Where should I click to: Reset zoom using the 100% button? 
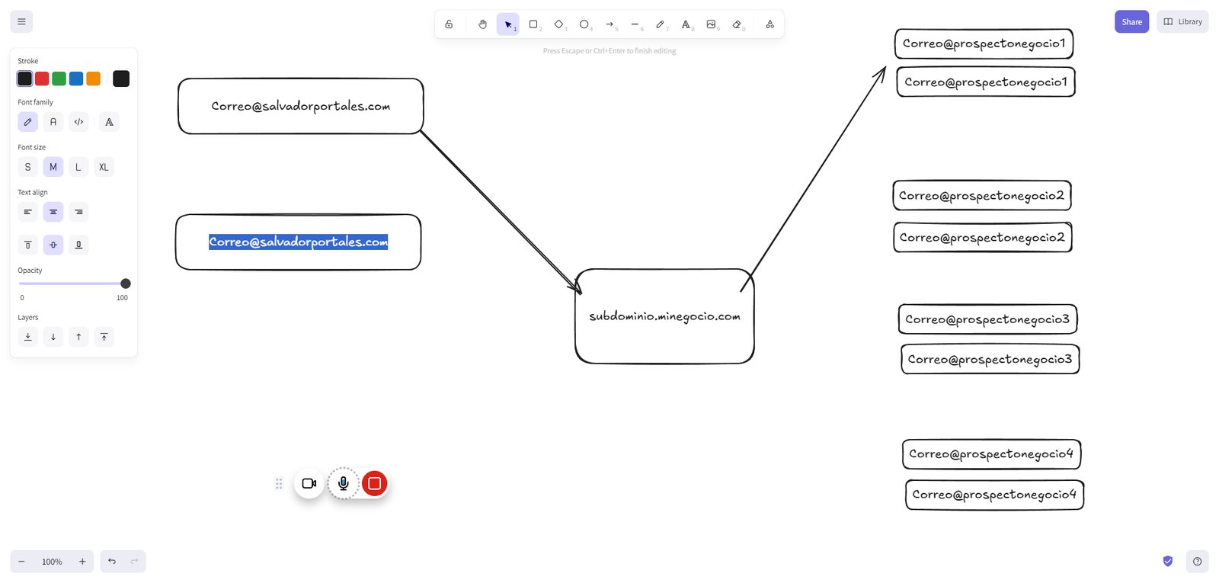tap(52, 562)
